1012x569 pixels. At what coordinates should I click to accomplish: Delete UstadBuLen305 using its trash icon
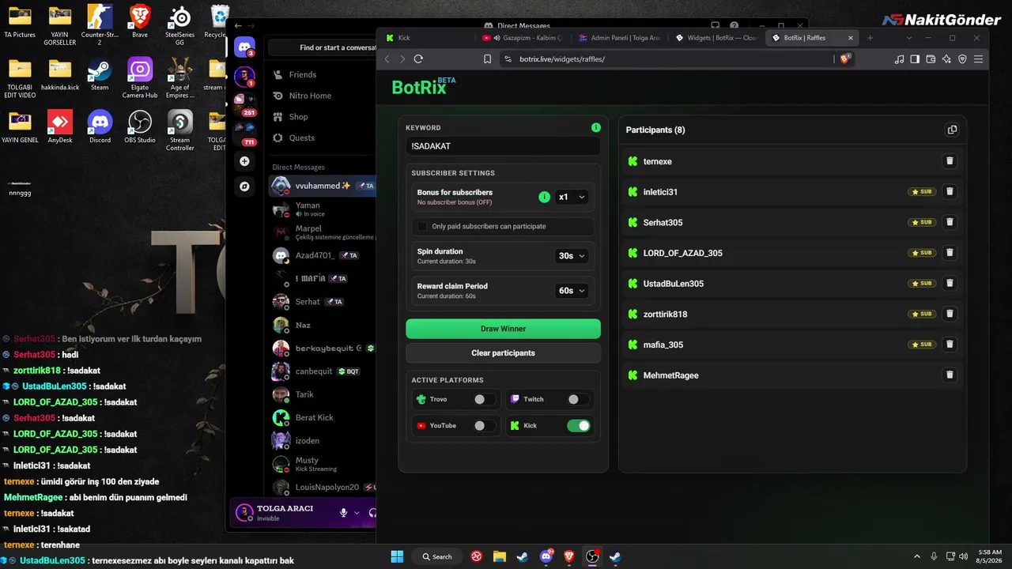click(950, 283)
